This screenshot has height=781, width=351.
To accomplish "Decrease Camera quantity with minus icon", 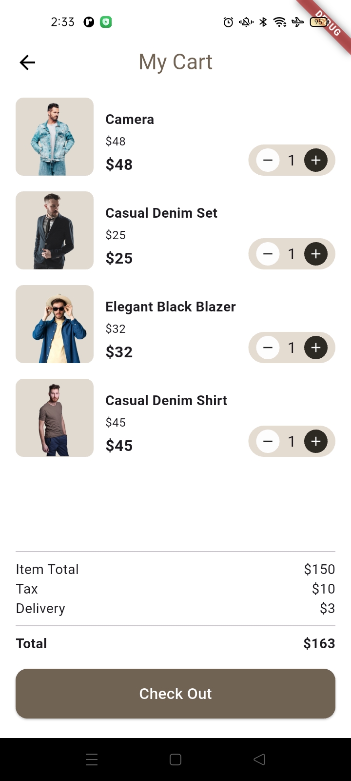I will 268,160.
